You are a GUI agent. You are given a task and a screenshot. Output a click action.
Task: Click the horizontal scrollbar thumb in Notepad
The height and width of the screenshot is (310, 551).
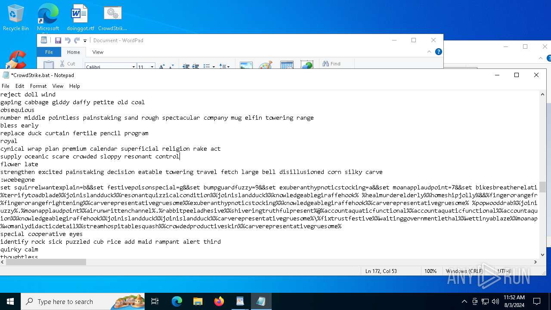tap(46, 262)
